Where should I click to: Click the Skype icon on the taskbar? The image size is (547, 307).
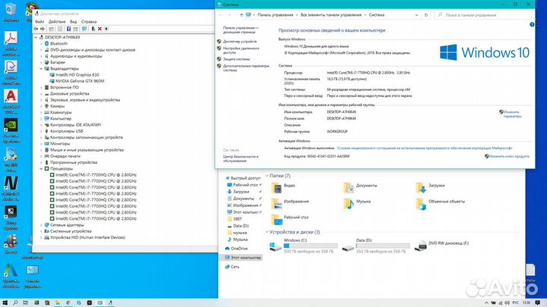79,302
